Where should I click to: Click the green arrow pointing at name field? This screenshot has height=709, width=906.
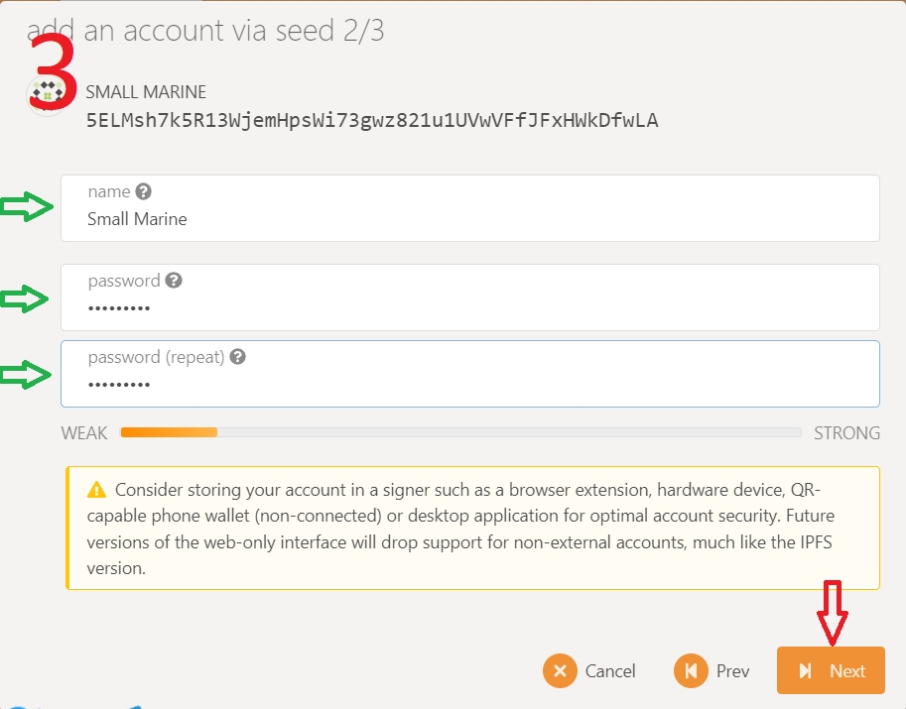click(x=25, y=207)
